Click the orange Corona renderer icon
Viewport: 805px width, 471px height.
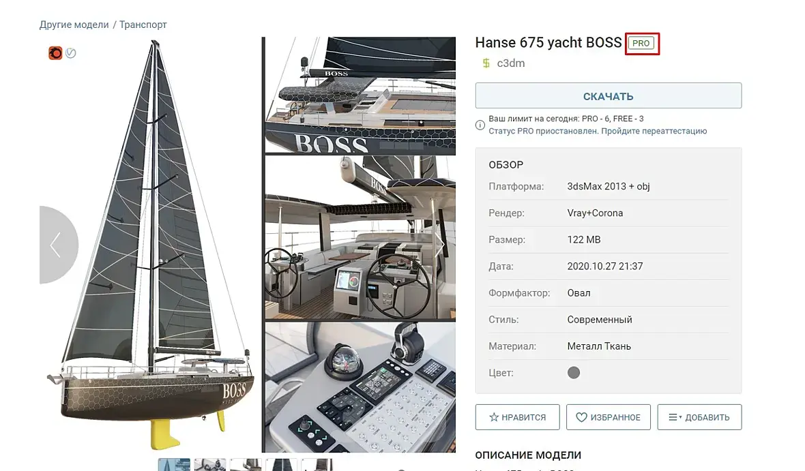pyautogui.click(x=55, y=53)
